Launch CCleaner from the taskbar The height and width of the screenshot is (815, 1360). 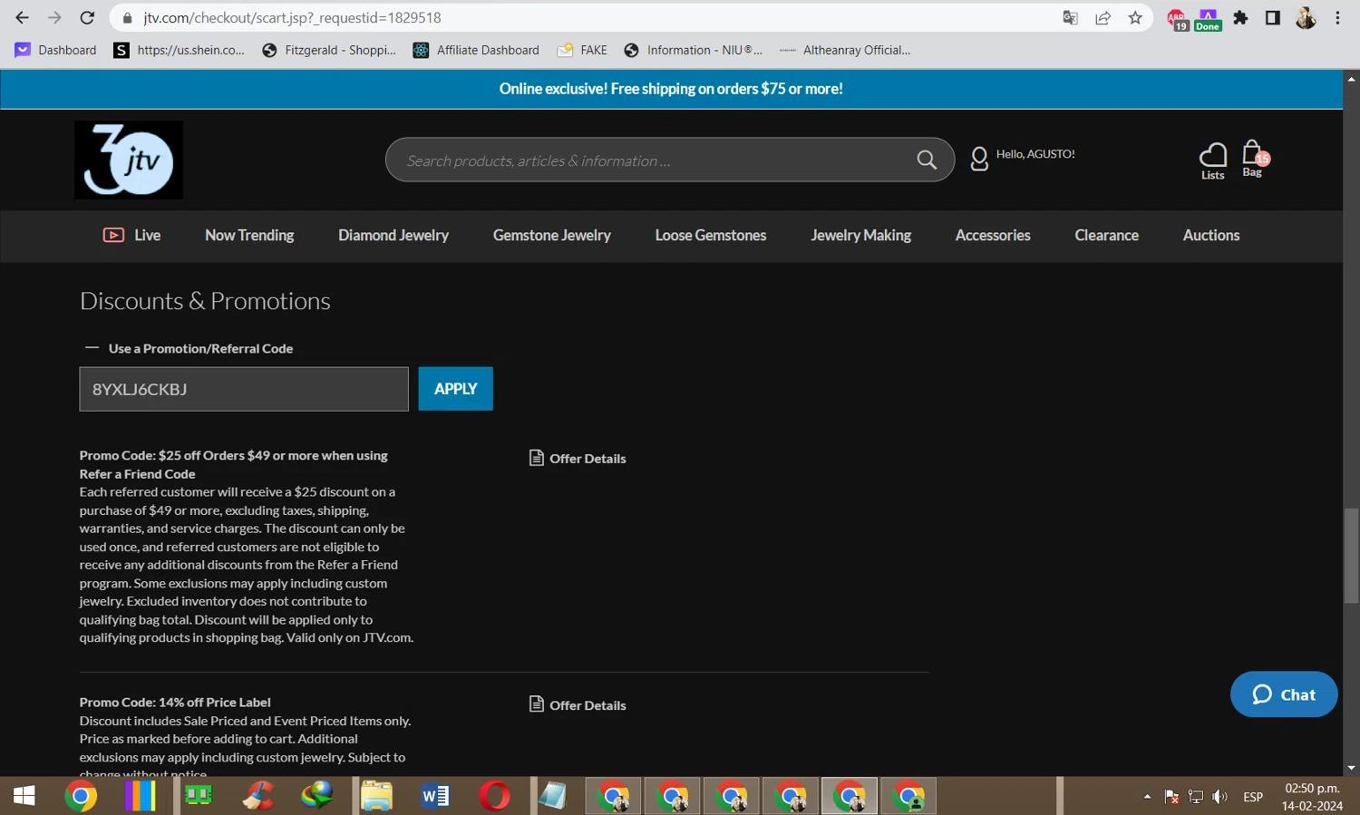258,796
